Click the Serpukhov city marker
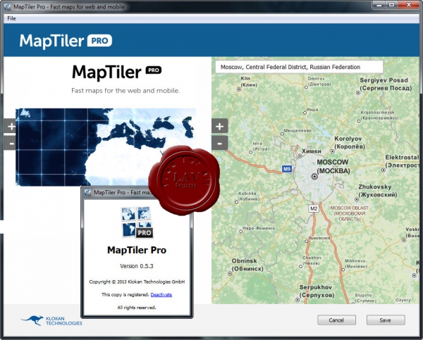The width and height of the screenshot is (423, 340). [298, 300]
